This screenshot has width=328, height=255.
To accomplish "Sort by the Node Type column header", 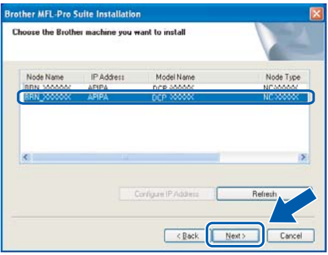I will point(284,77).
